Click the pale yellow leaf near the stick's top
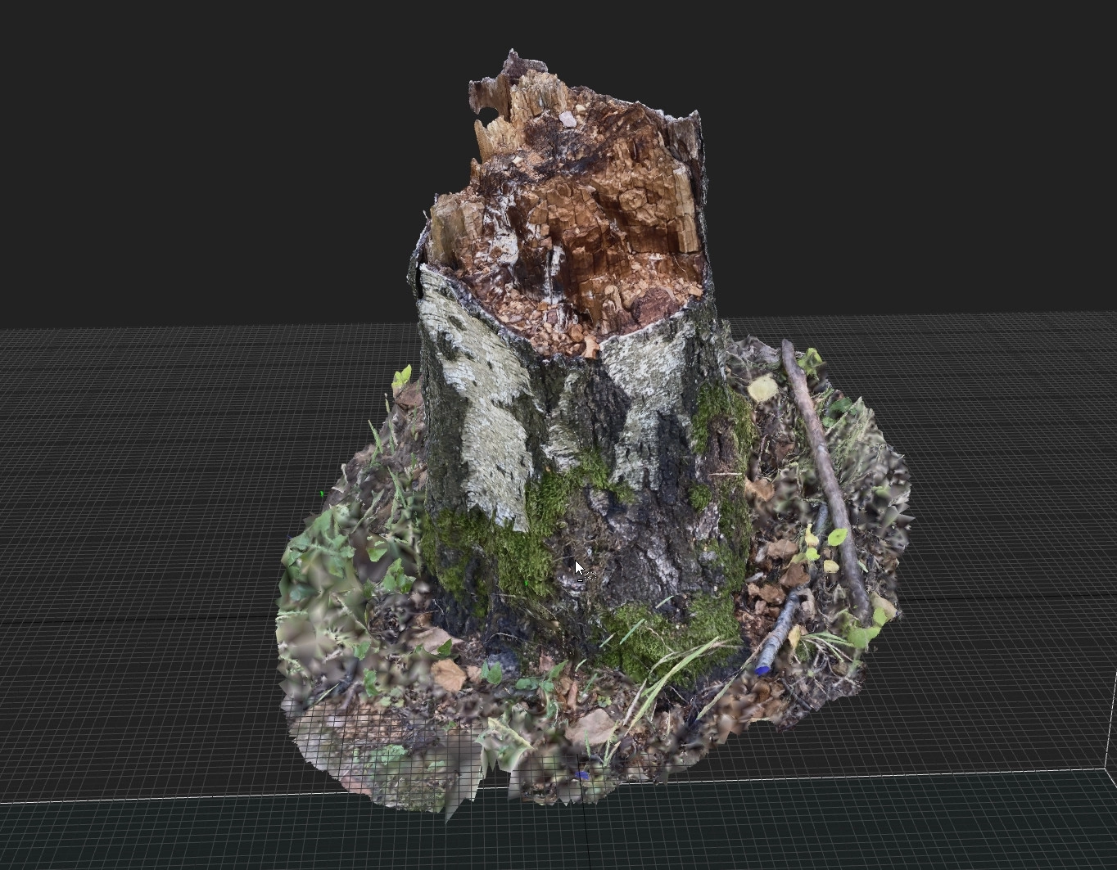 click(762, 388)
